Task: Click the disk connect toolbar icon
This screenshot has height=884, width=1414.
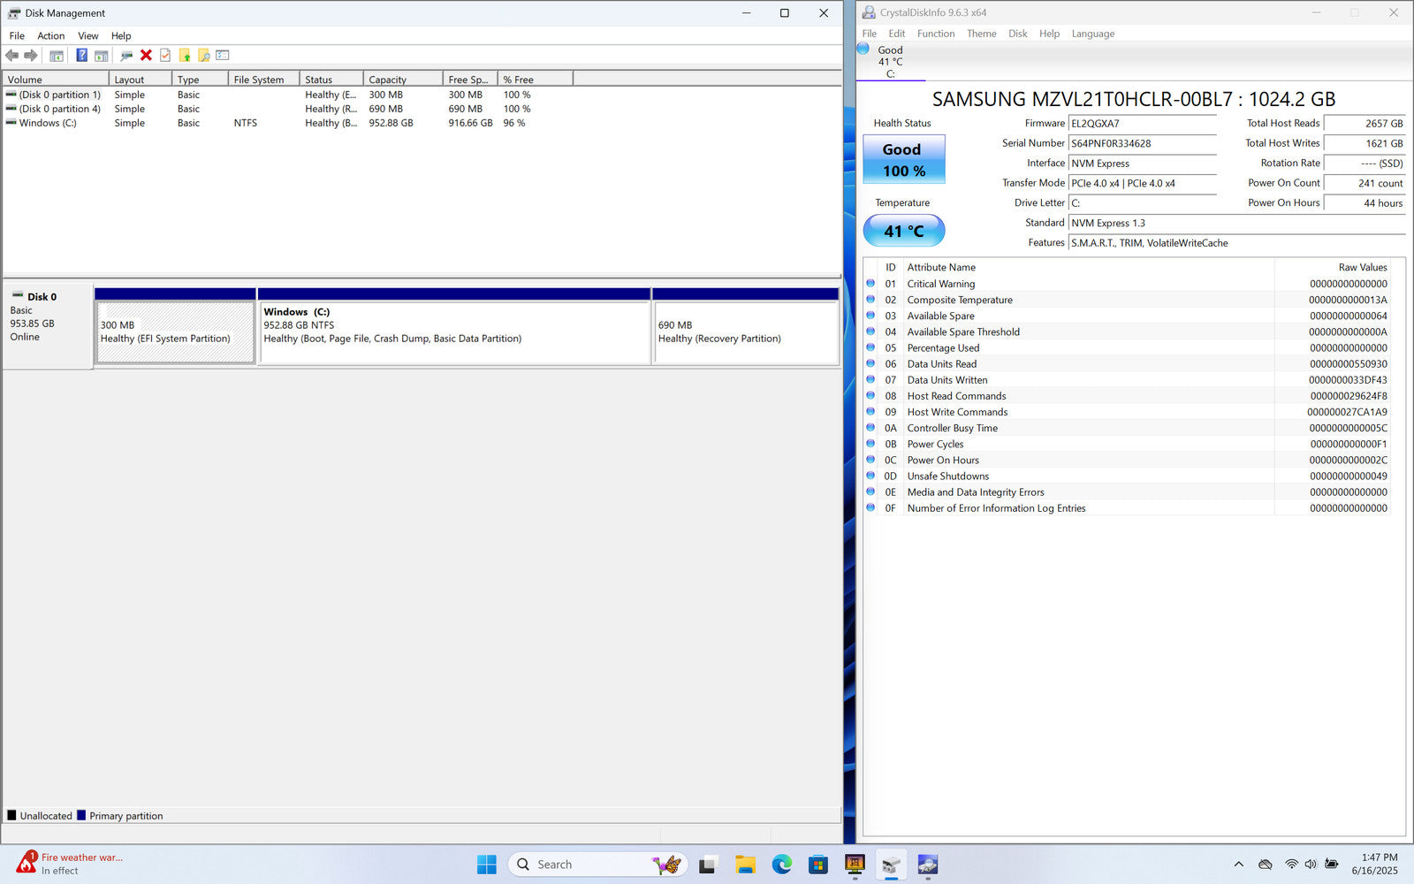Action: 126,56
